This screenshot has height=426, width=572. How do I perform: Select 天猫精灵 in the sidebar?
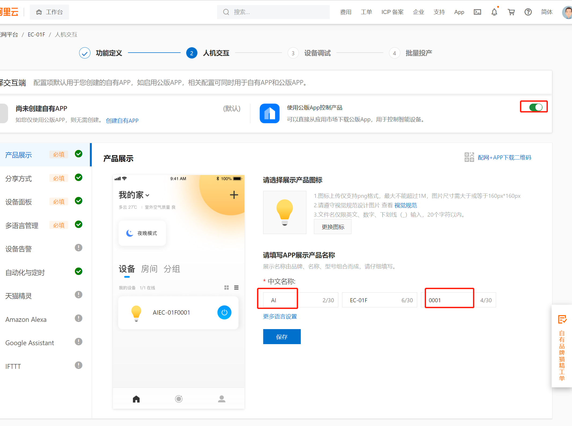coord(18,296)
